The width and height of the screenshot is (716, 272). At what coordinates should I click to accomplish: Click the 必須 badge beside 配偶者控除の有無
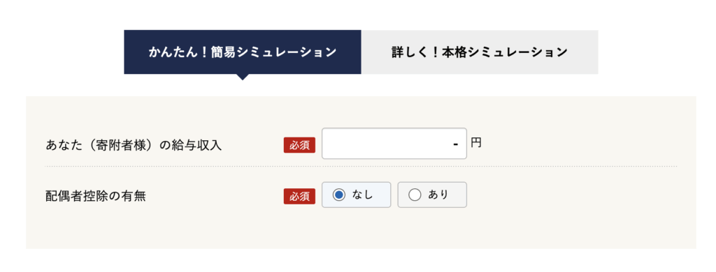[299, 197]
